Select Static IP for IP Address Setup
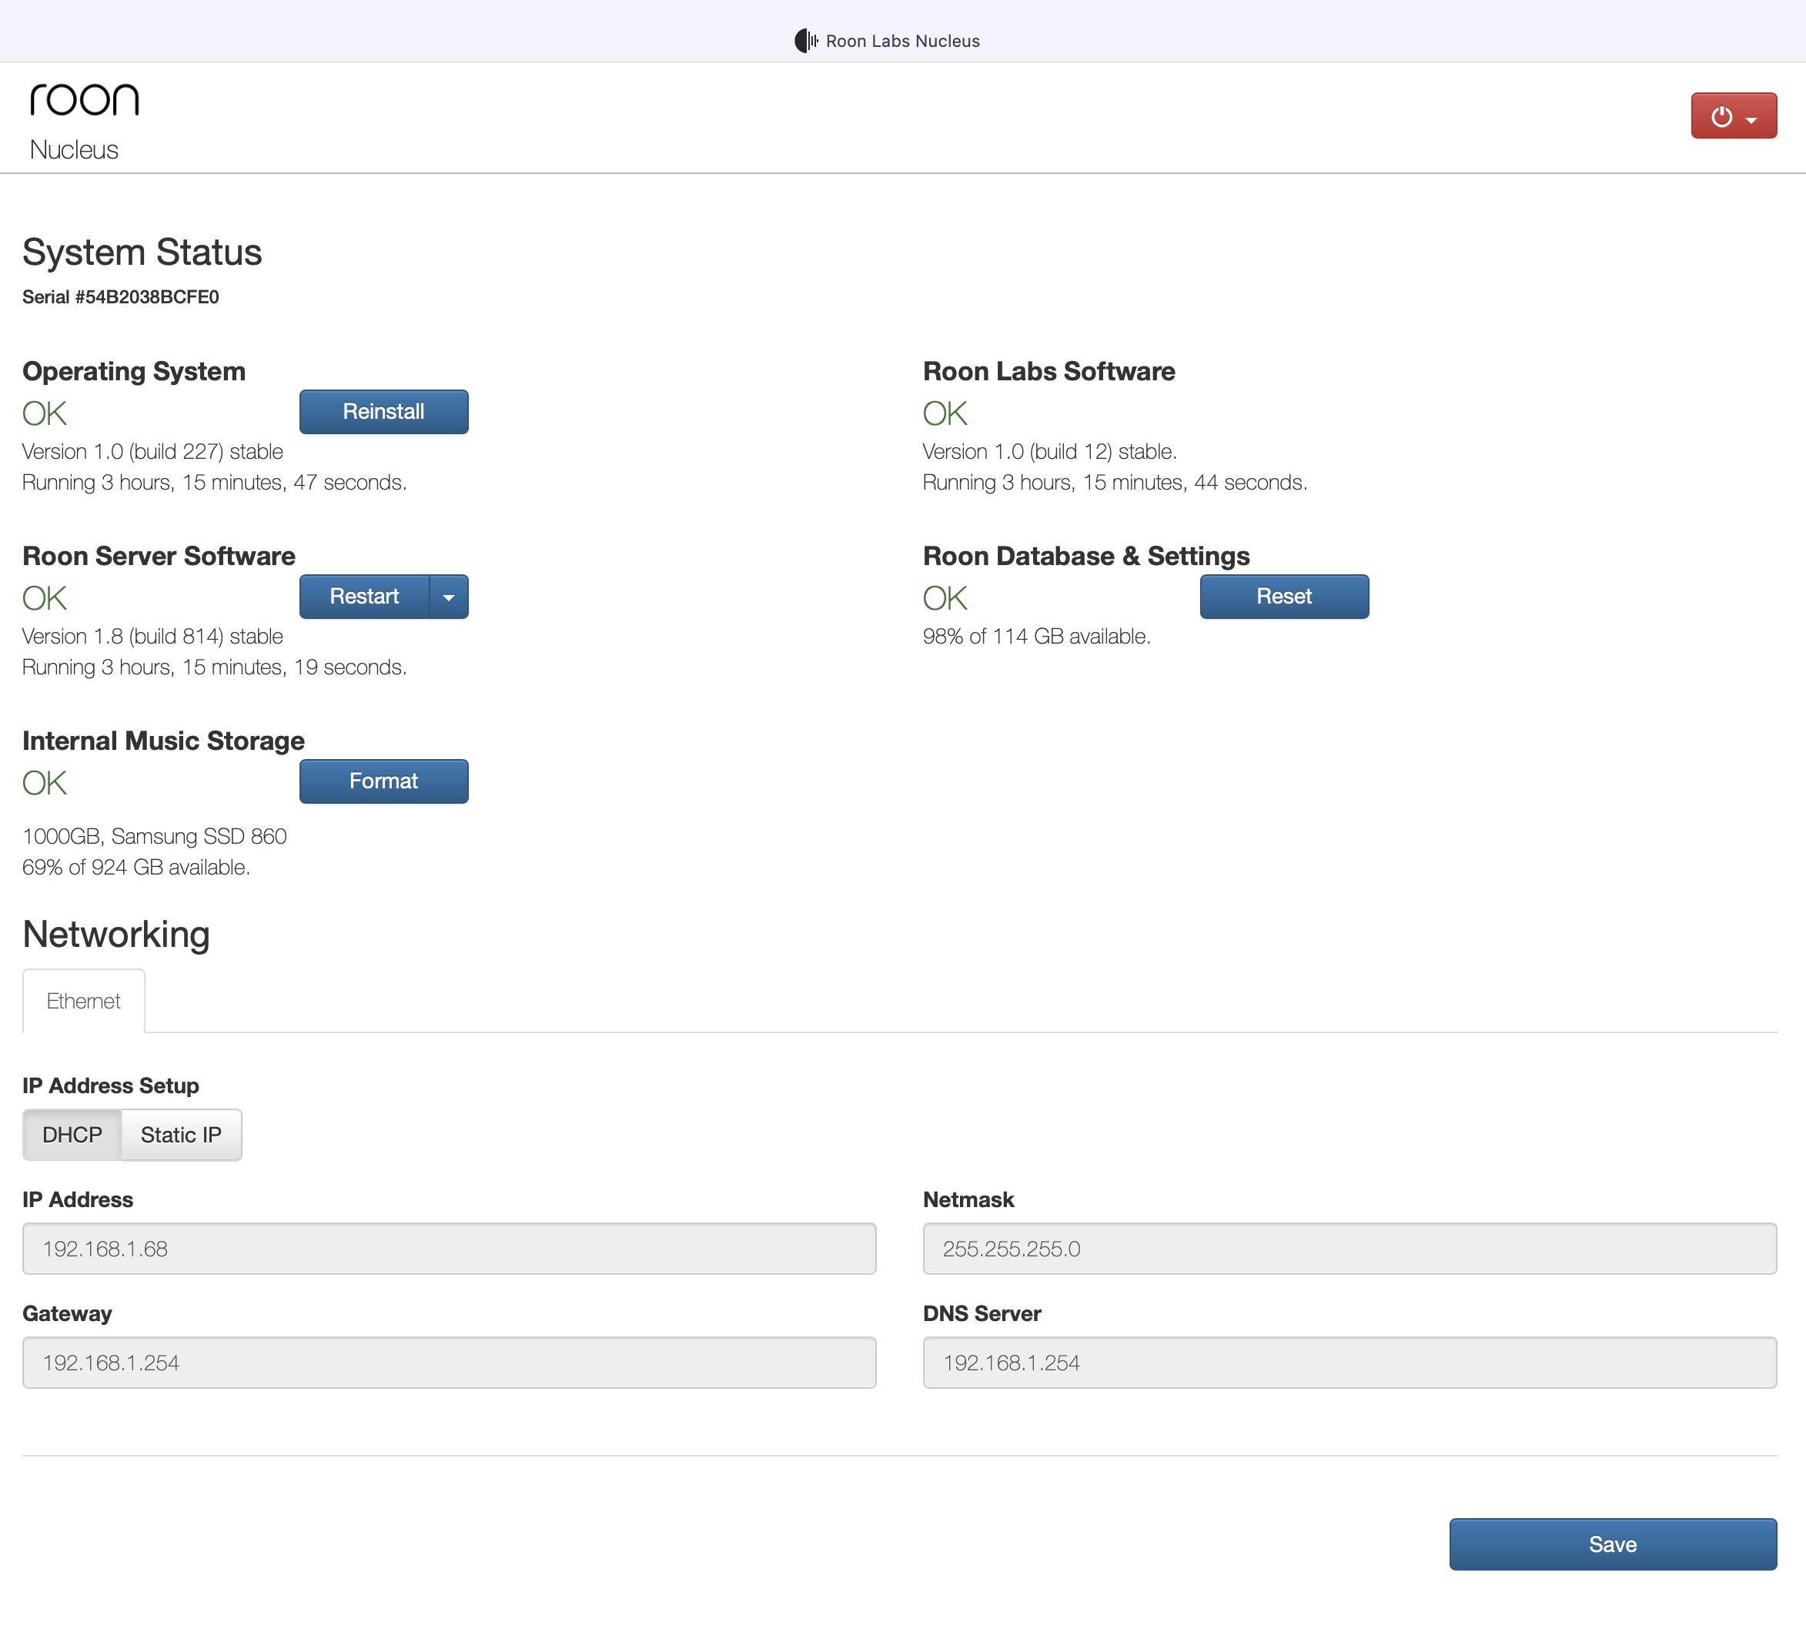 [x=181, y=1135]
